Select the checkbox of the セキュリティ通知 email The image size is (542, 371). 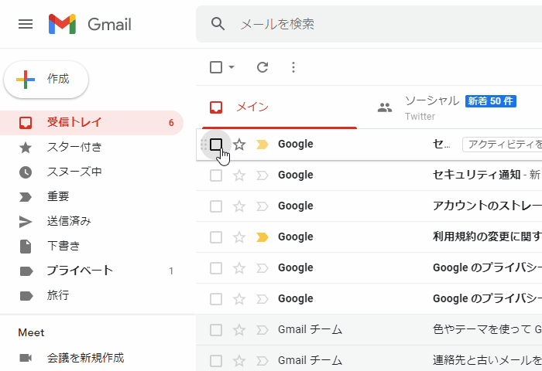(x=216, y=175)
